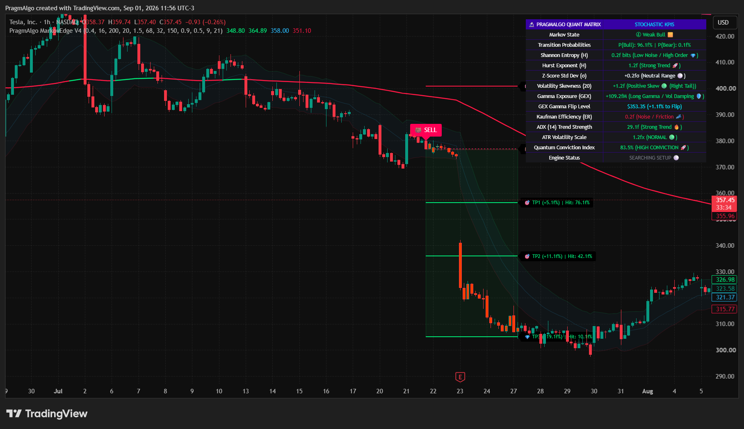The width and height of the screenshot is (744, 429).
Task: Click the Jul label on the time axis
Action: [58, 391]
